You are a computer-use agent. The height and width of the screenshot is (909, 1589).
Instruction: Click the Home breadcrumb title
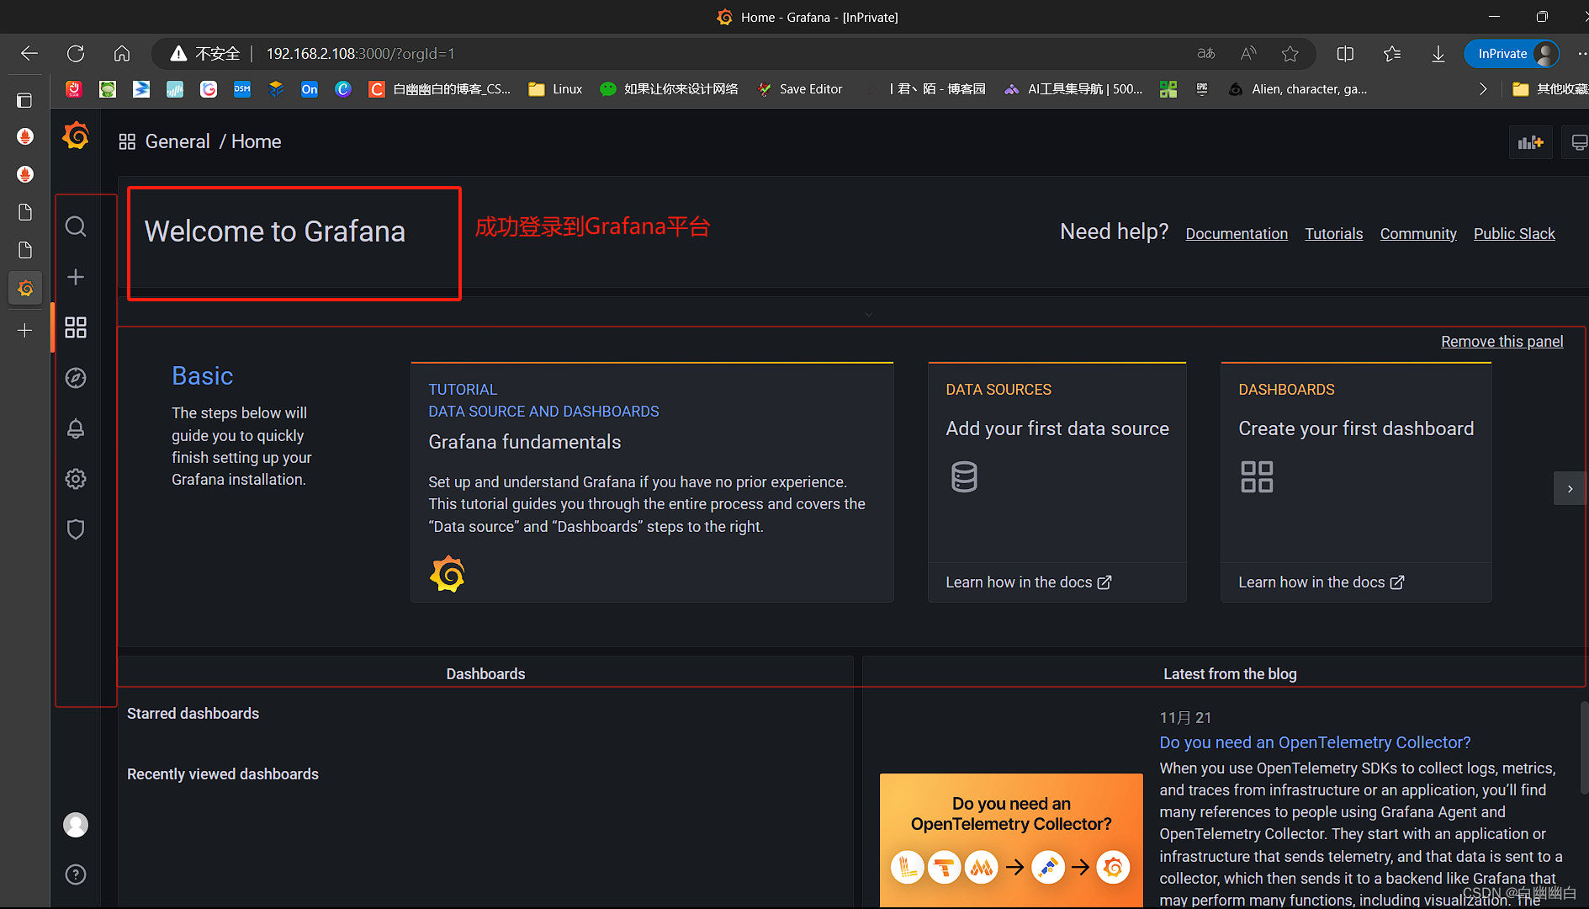click(257, 141)
